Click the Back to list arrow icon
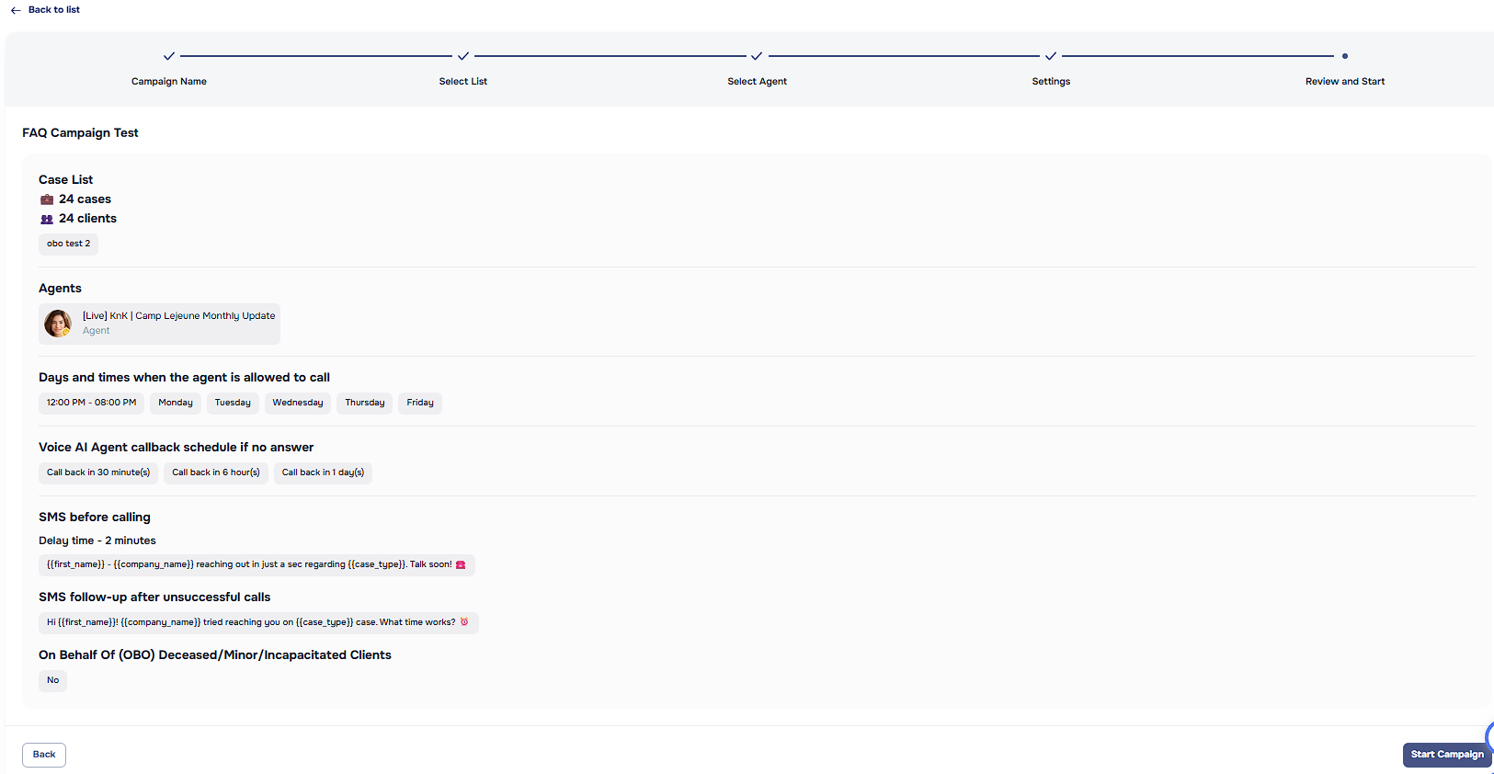Image resolution: width=1494 pixels, height=774 pixels. (16, 10)
